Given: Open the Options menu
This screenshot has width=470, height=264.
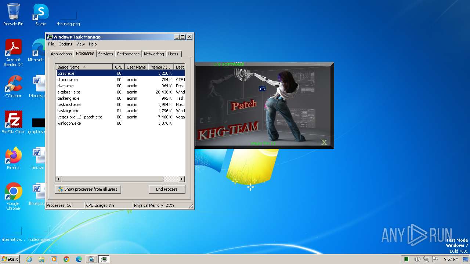Looking at the screenshot, I should [x=65, y=44].
